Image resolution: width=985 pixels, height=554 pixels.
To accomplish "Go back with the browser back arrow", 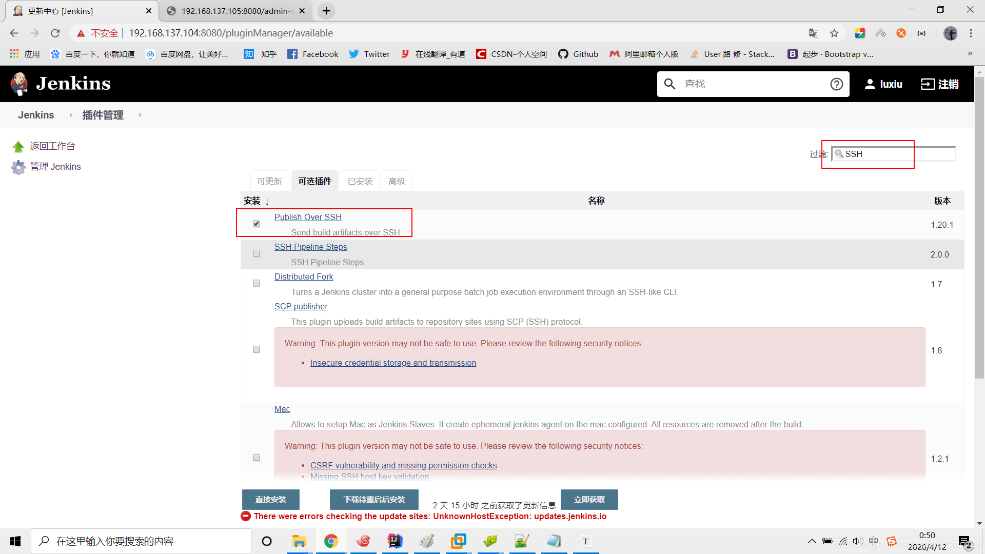I will 14,33.
